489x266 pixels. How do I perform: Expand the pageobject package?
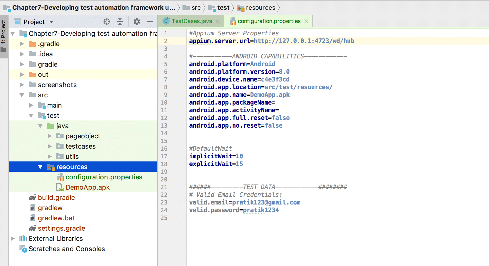50,136
